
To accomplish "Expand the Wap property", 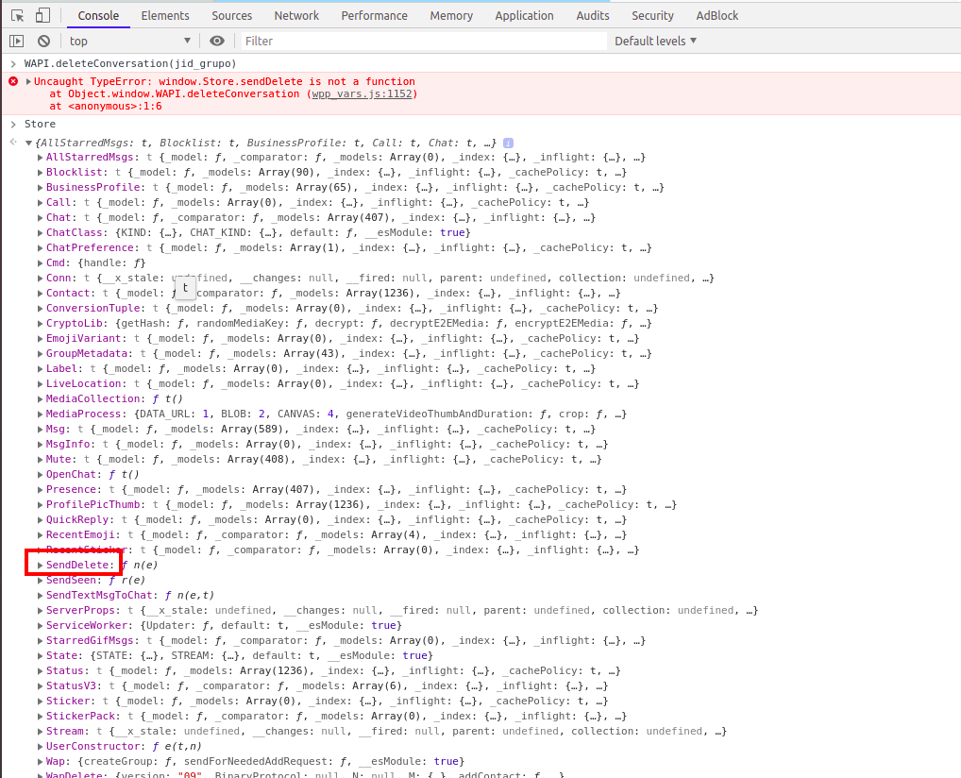I will pos(41,761).
